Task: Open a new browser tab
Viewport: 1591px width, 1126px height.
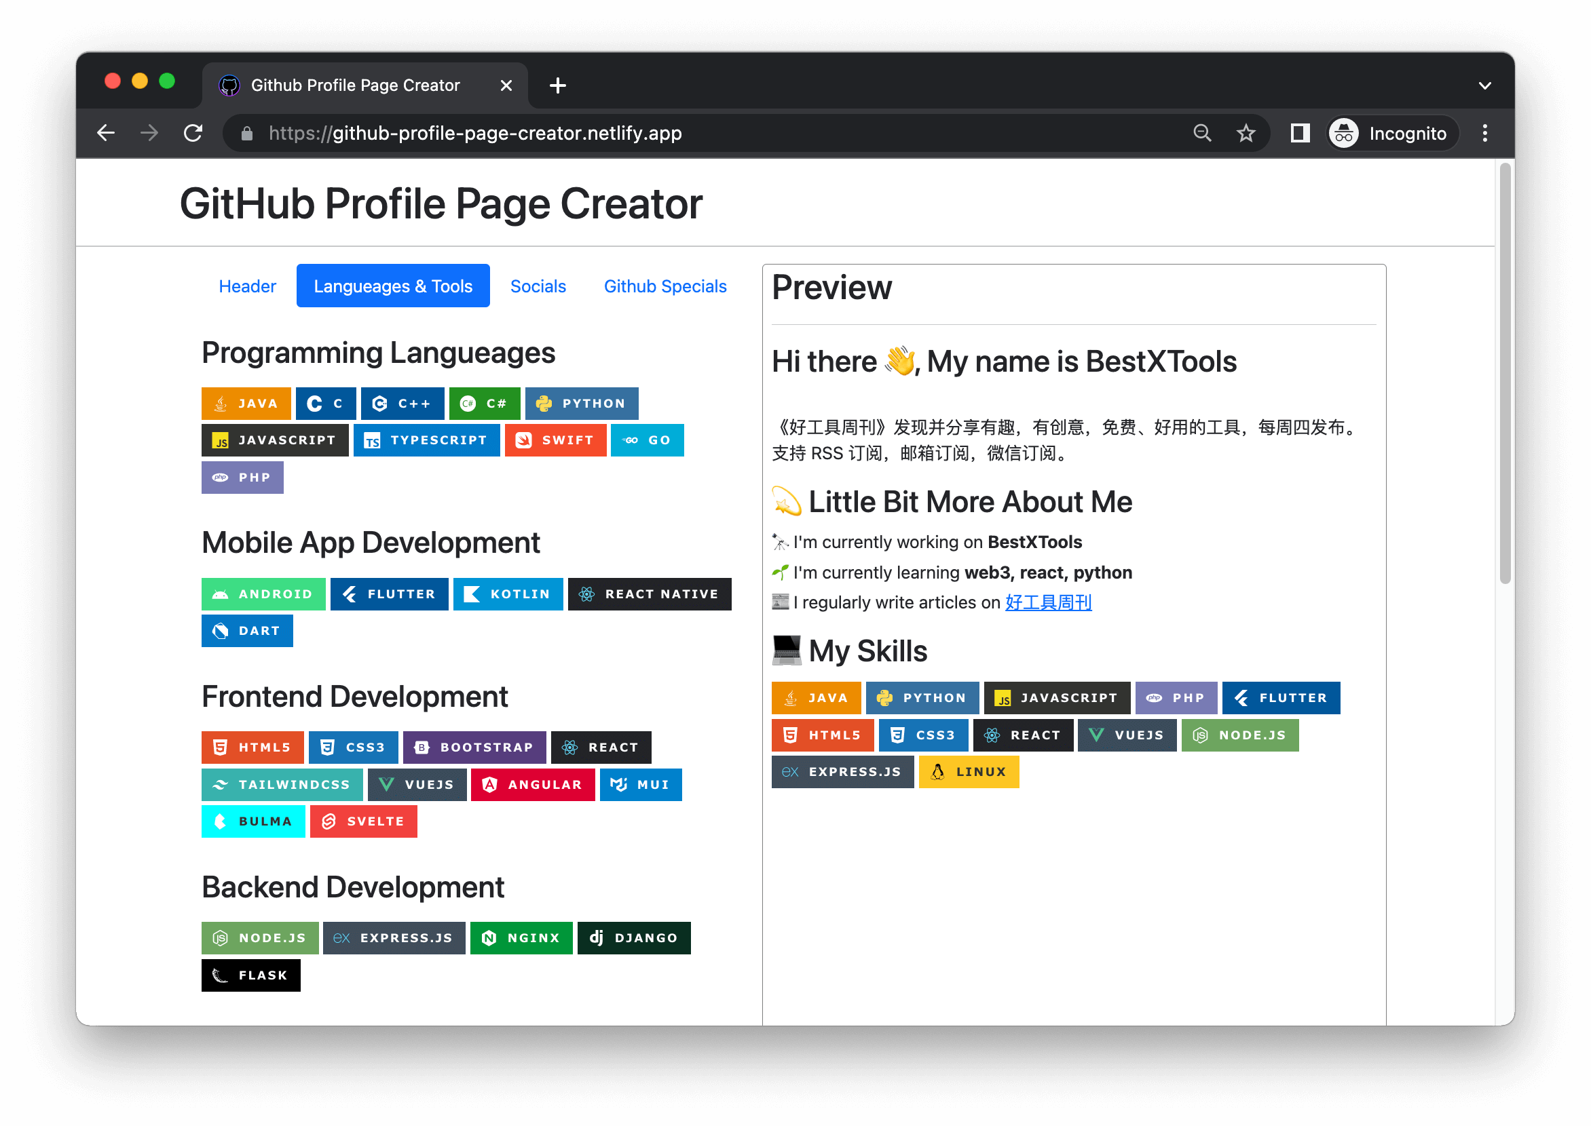Action: click(558, 85)
